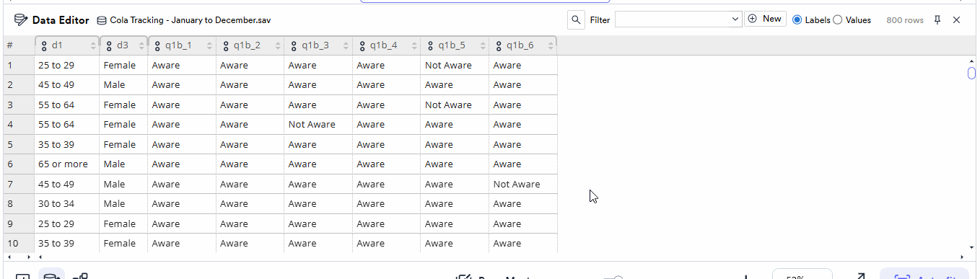Sort by q1b_3 using its sort arrows
This screenshot has width=980, height=279.
[346, 46]
